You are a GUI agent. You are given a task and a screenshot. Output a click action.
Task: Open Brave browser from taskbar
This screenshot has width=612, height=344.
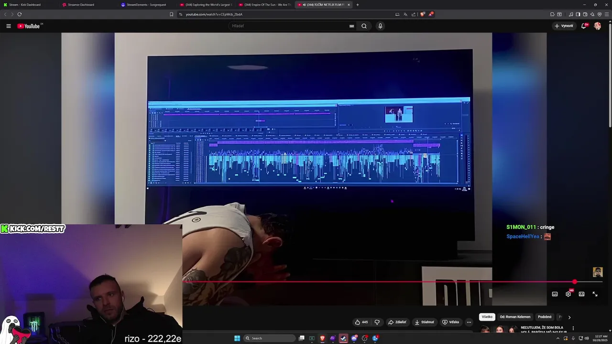[322, 338]
